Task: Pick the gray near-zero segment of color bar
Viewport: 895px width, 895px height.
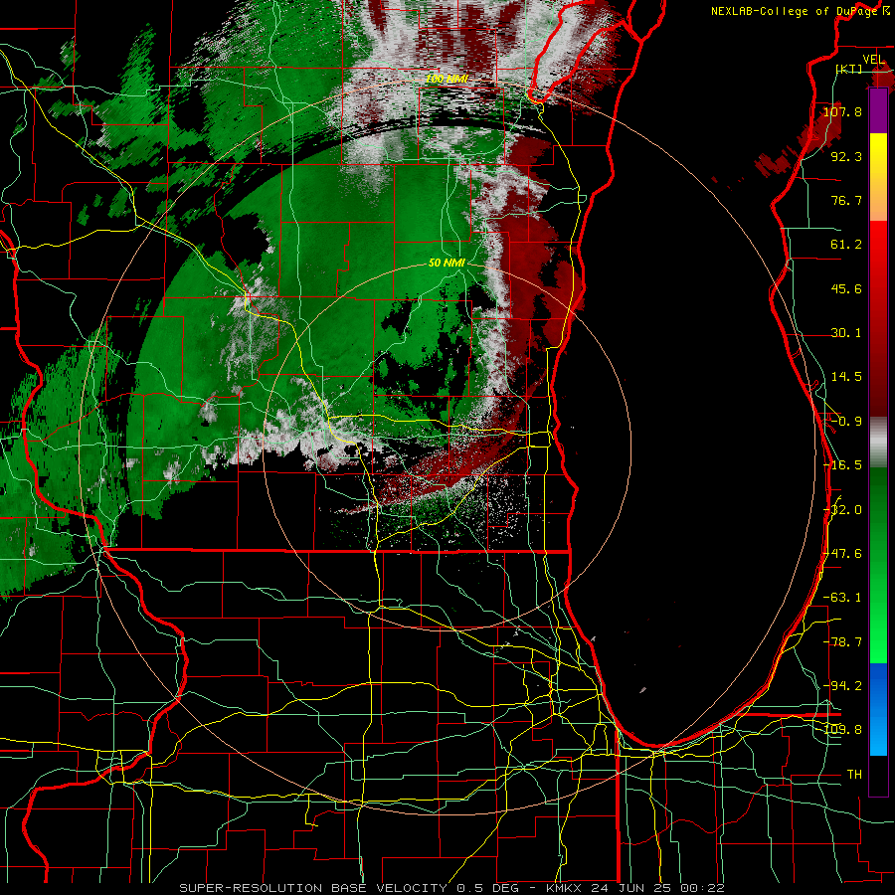Action: pos(878,443)
